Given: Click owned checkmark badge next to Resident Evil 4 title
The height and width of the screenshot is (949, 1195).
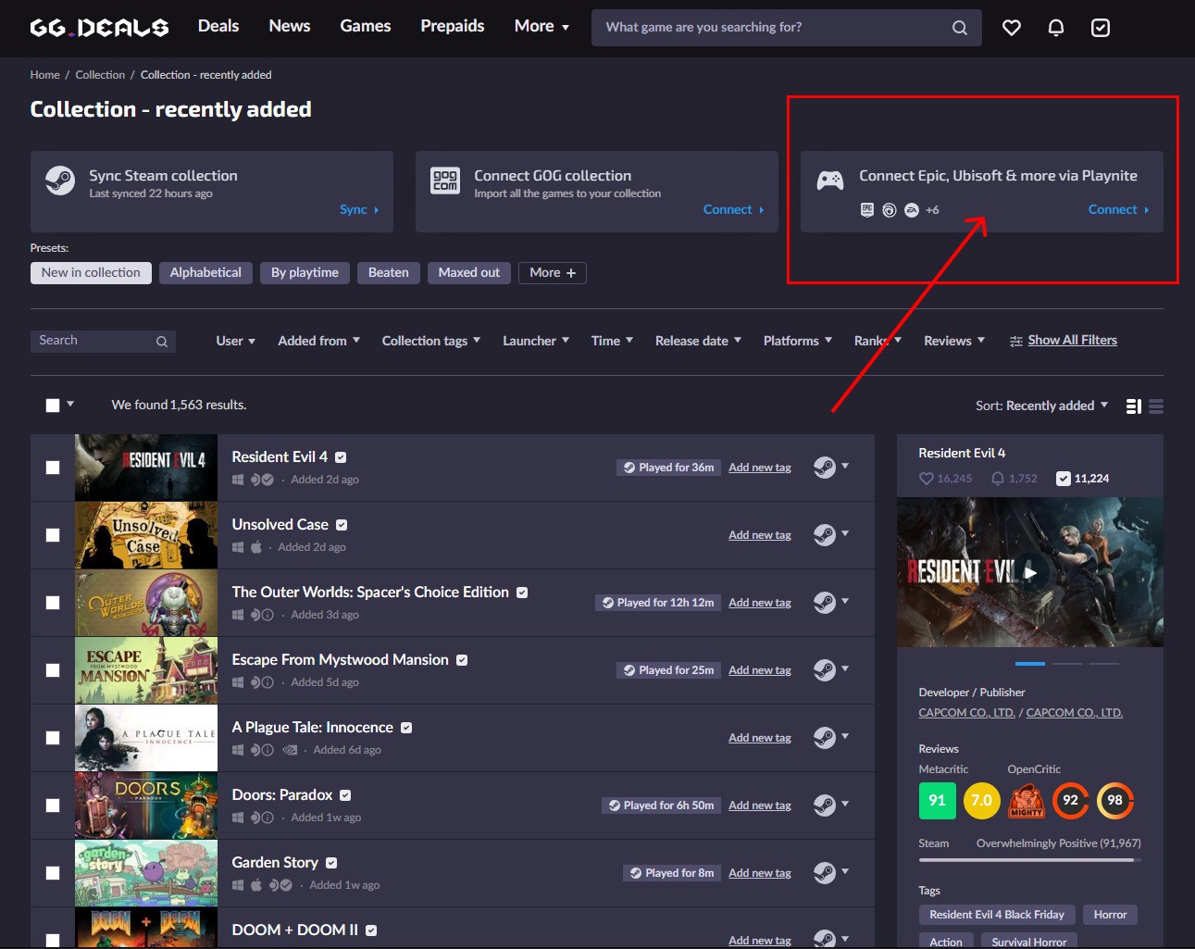Looking at the screenshot, I should coord(341,457).
